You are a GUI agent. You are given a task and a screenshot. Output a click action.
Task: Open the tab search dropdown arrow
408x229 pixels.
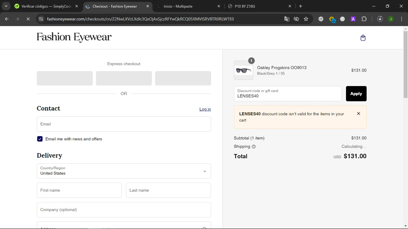pos(6,6)
